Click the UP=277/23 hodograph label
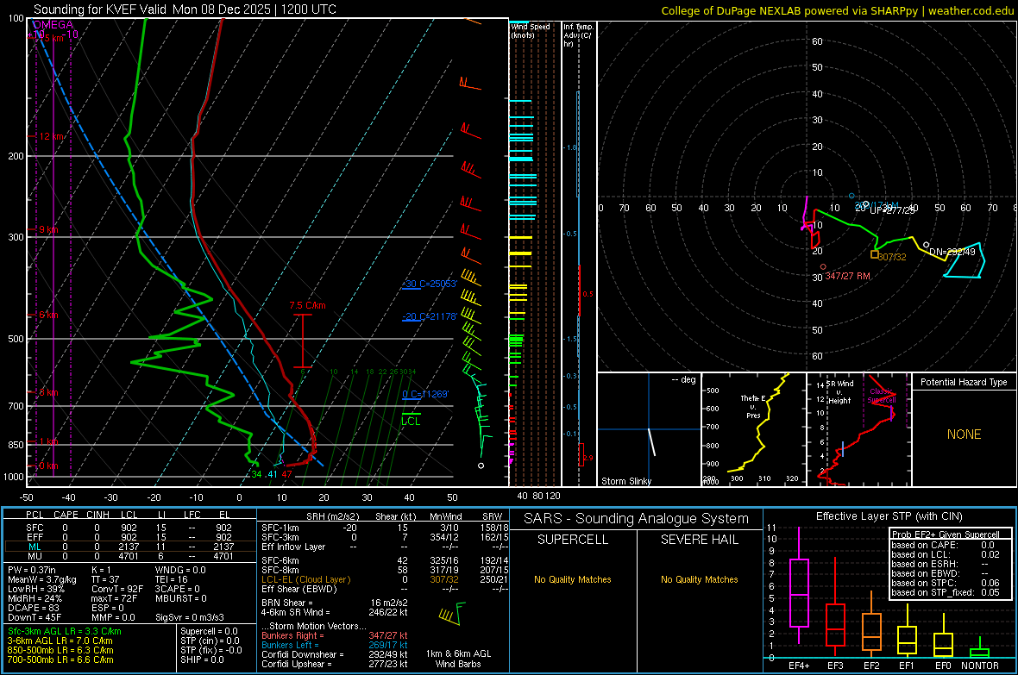1018x675 pixels. click(x=891, y=210)
